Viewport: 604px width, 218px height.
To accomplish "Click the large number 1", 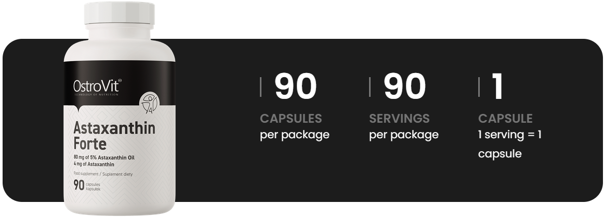I will (497, 86).
